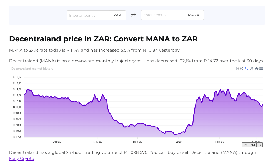This screenshot has height=168, width=273.
Task: Switch to the 1Y time range
Action: [260, 145]
